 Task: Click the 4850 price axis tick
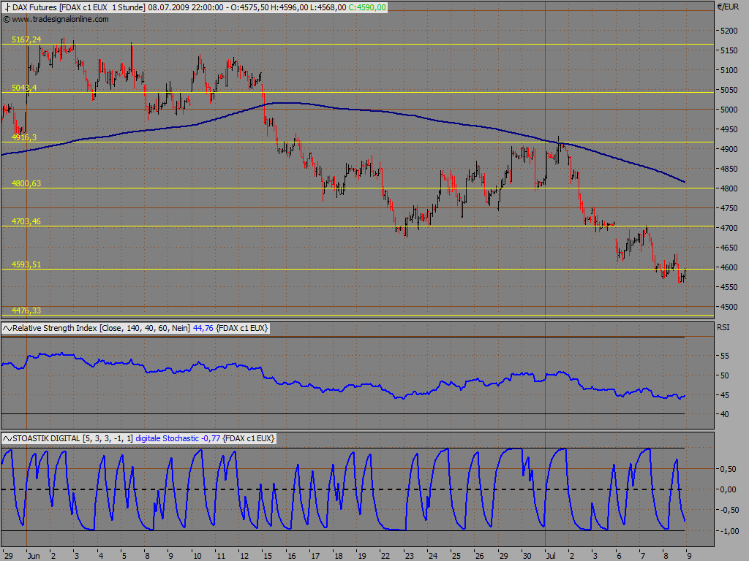click(x=729, y=169)
